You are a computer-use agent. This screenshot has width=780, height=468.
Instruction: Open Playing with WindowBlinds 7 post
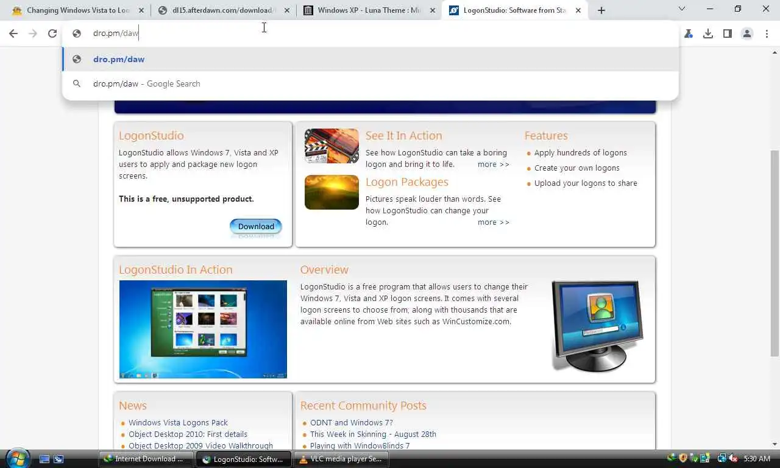coord(360,446)
